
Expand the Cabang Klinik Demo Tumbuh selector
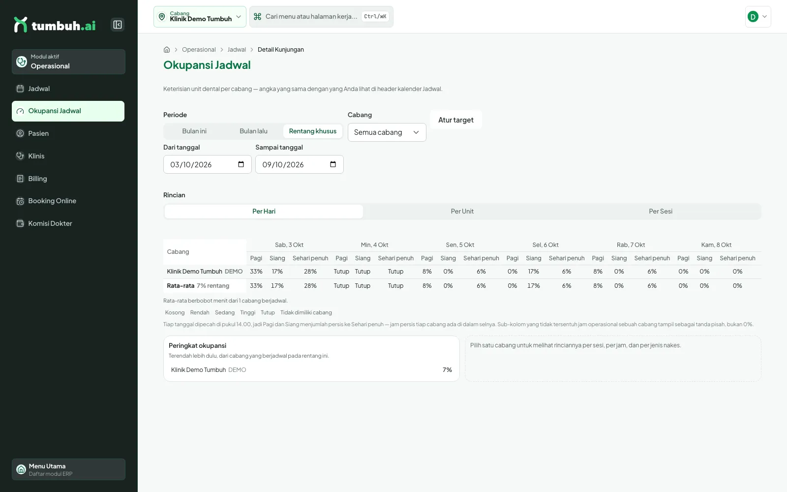coord(200,17)
